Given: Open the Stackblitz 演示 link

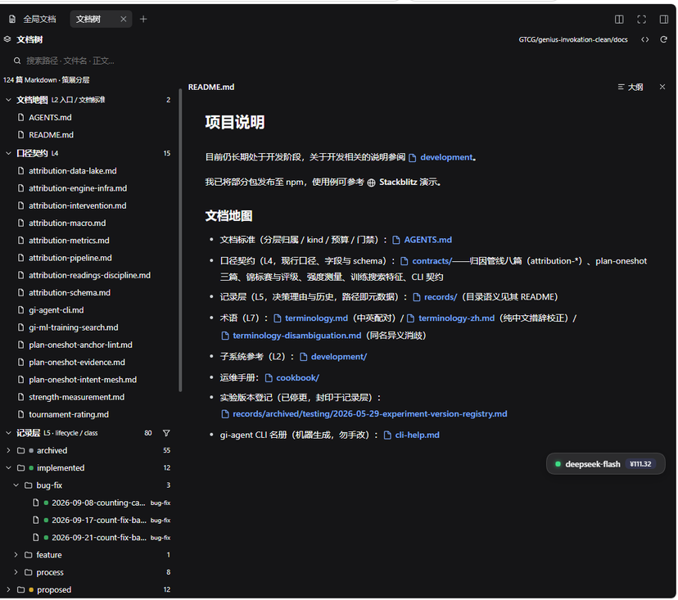Looking at the screenshot, I should tap(404, 182).
